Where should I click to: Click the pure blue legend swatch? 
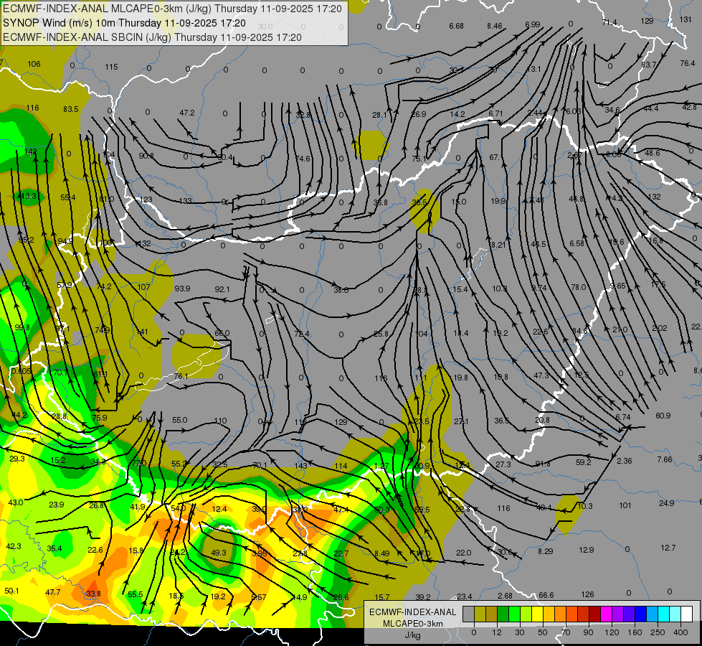click(x=641, y=614)
